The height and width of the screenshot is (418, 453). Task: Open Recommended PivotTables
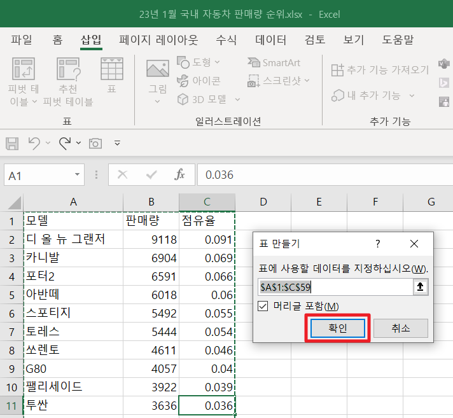point(68,81)
